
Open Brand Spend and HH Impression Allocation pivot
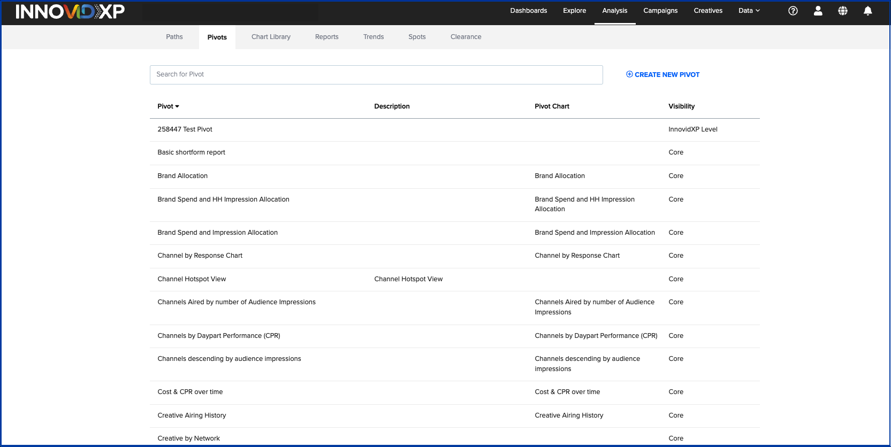pyautogui.click(x=223, y=199)
